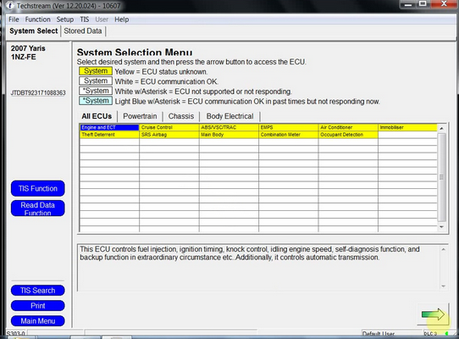The image size is (459, 339).
Task: Click description box scroll down arrow
Action: [x=444, y=286]
